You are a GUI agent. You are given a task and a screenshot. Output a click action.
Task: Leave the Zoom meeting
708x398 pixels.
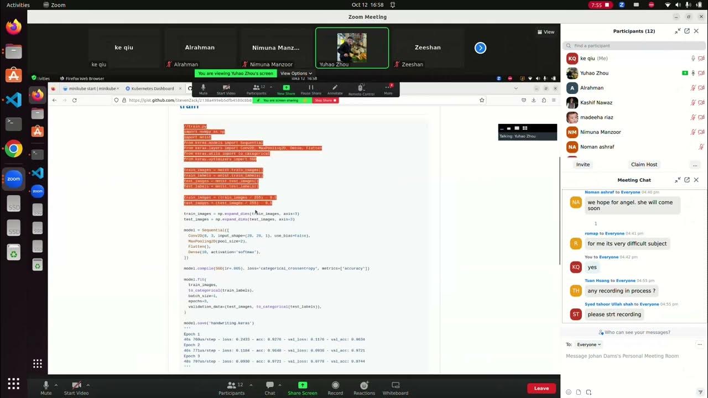(x=542, y=388)
